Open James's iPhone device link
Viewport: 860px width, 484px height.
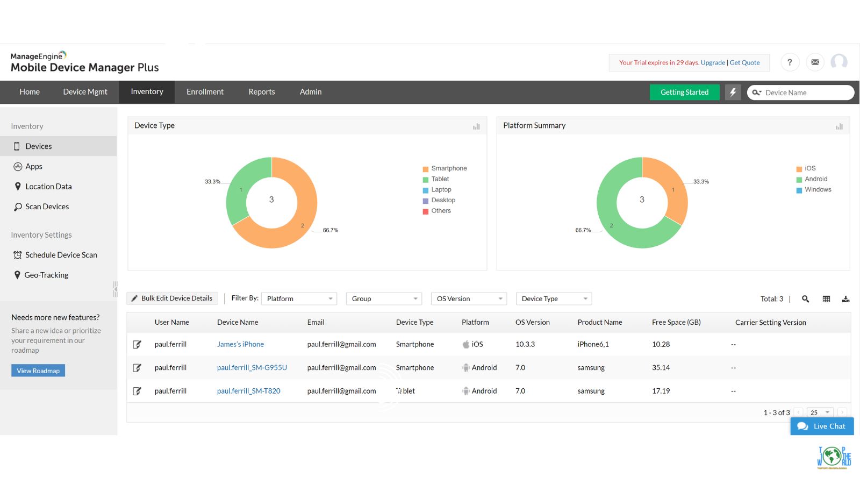click(x=240, y=344)
